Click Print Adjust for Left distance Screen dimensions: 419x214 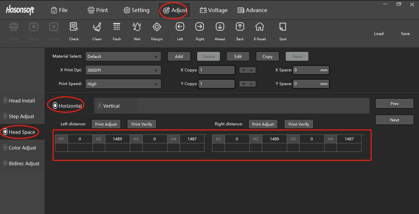pyautogui.click(x=106, y=124)
